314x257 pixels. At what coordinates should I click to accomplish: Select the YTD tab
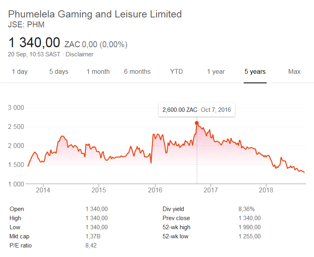(176, 72)
